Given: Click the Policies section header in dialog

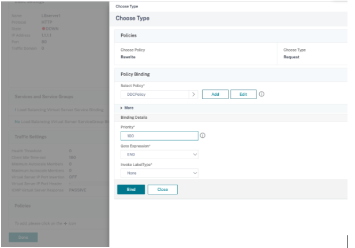Looking at the screenshot, I should coord(128,36).
